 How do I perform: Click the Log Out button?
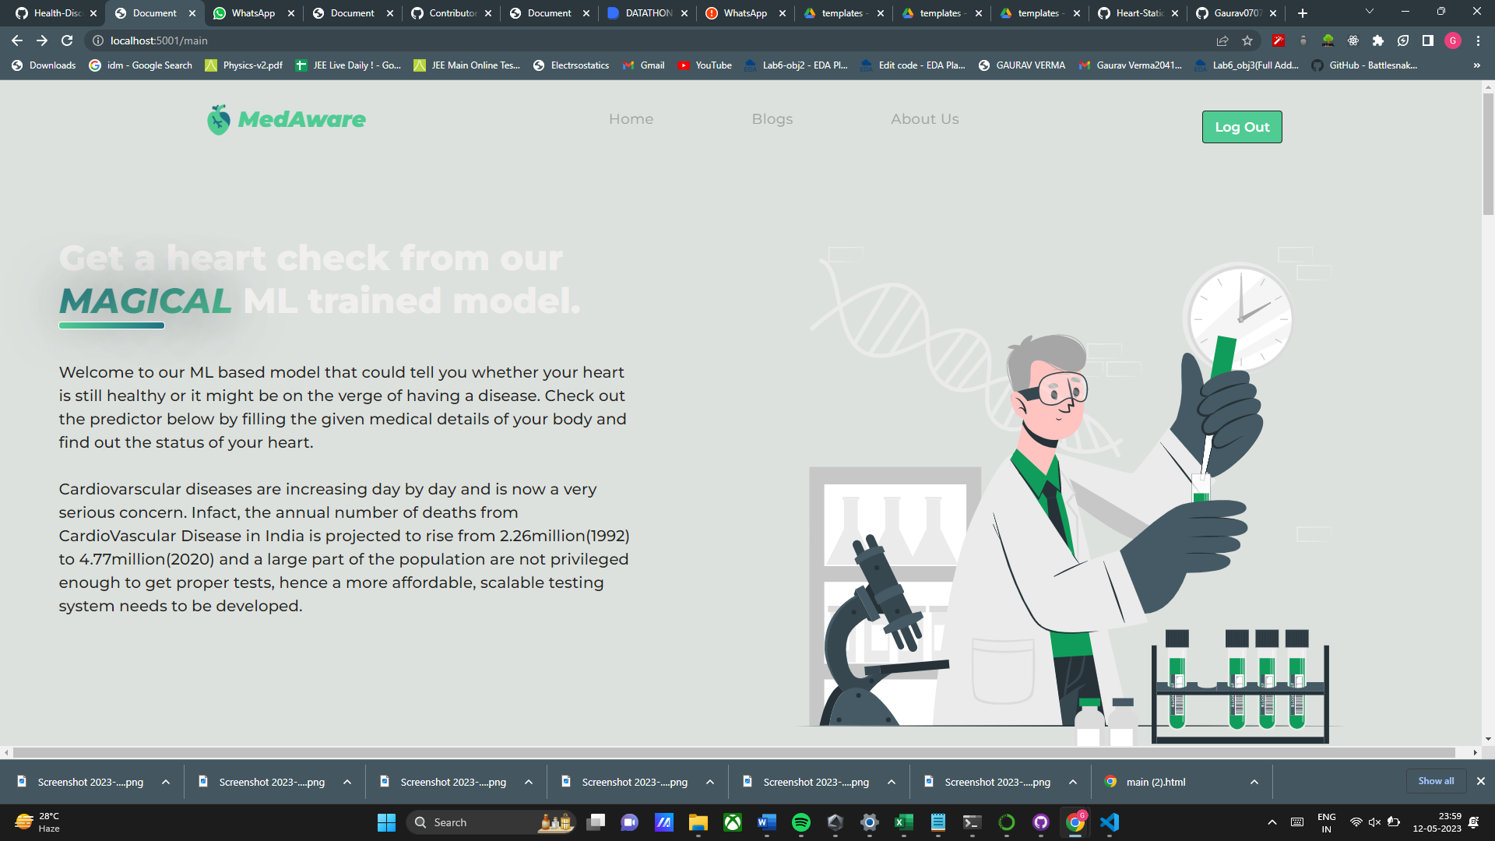coord(1241,126)
